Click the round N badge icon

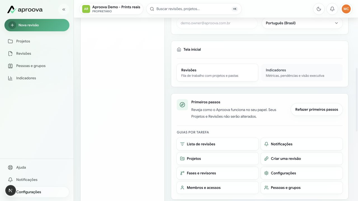[x=11, y=191]
